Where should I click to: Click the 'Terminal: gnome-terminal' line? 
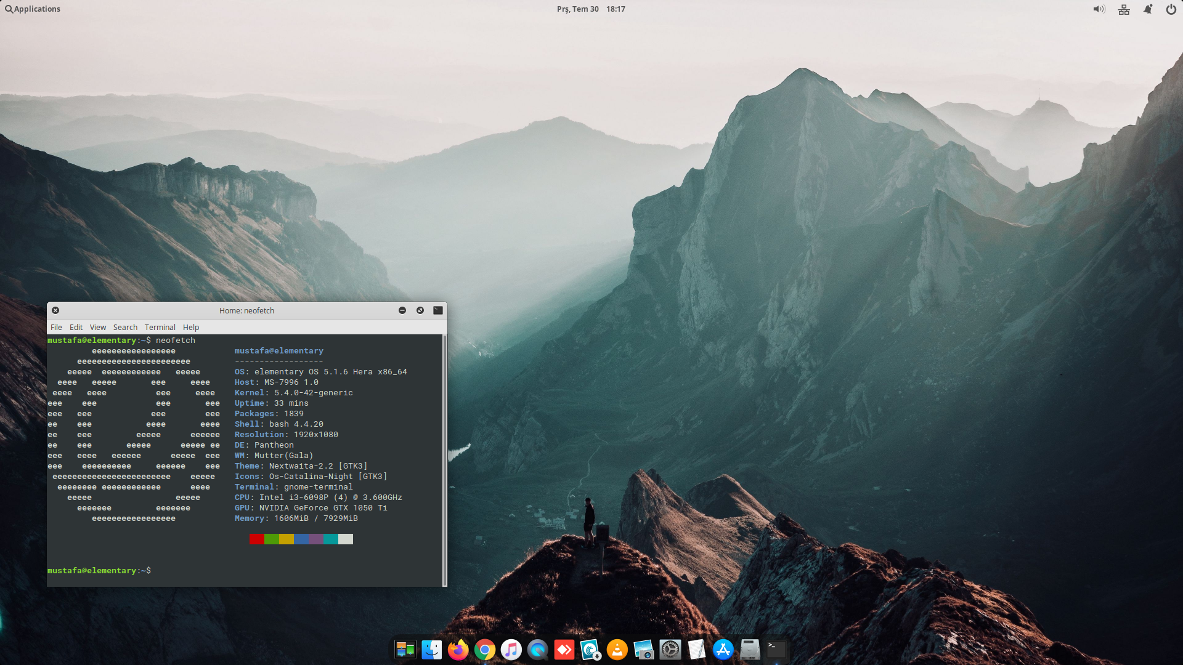pos(293,487)
